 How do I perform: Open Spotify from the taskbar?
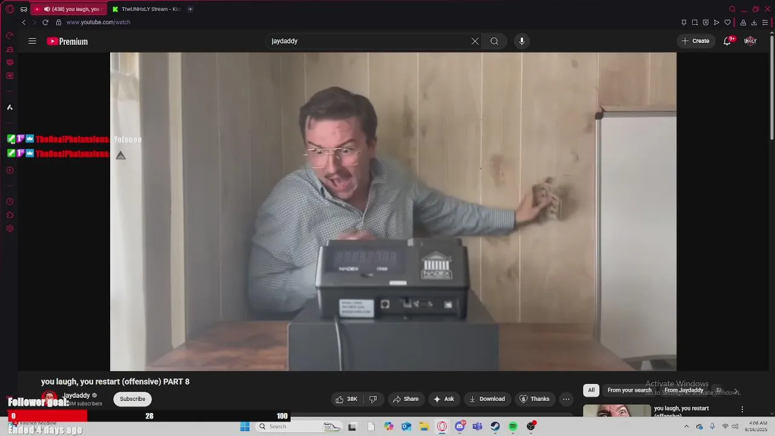513,426
